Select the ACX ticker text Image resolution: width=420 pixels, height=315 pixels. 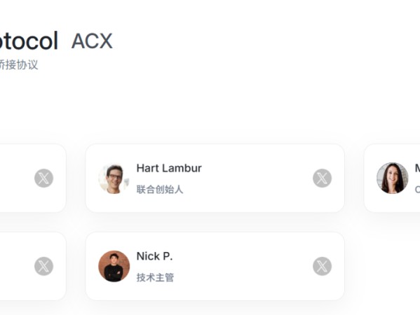92,41
